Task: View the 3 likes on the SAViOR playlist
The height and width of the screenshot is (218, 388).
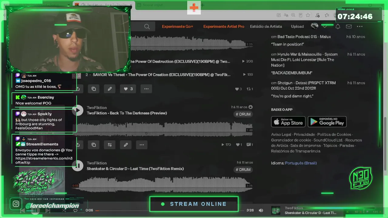Action: pyautogui.click(x=239, y=89)
